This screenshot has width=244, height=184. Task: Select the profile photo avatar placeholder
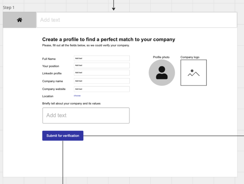[x=162, y=73]
